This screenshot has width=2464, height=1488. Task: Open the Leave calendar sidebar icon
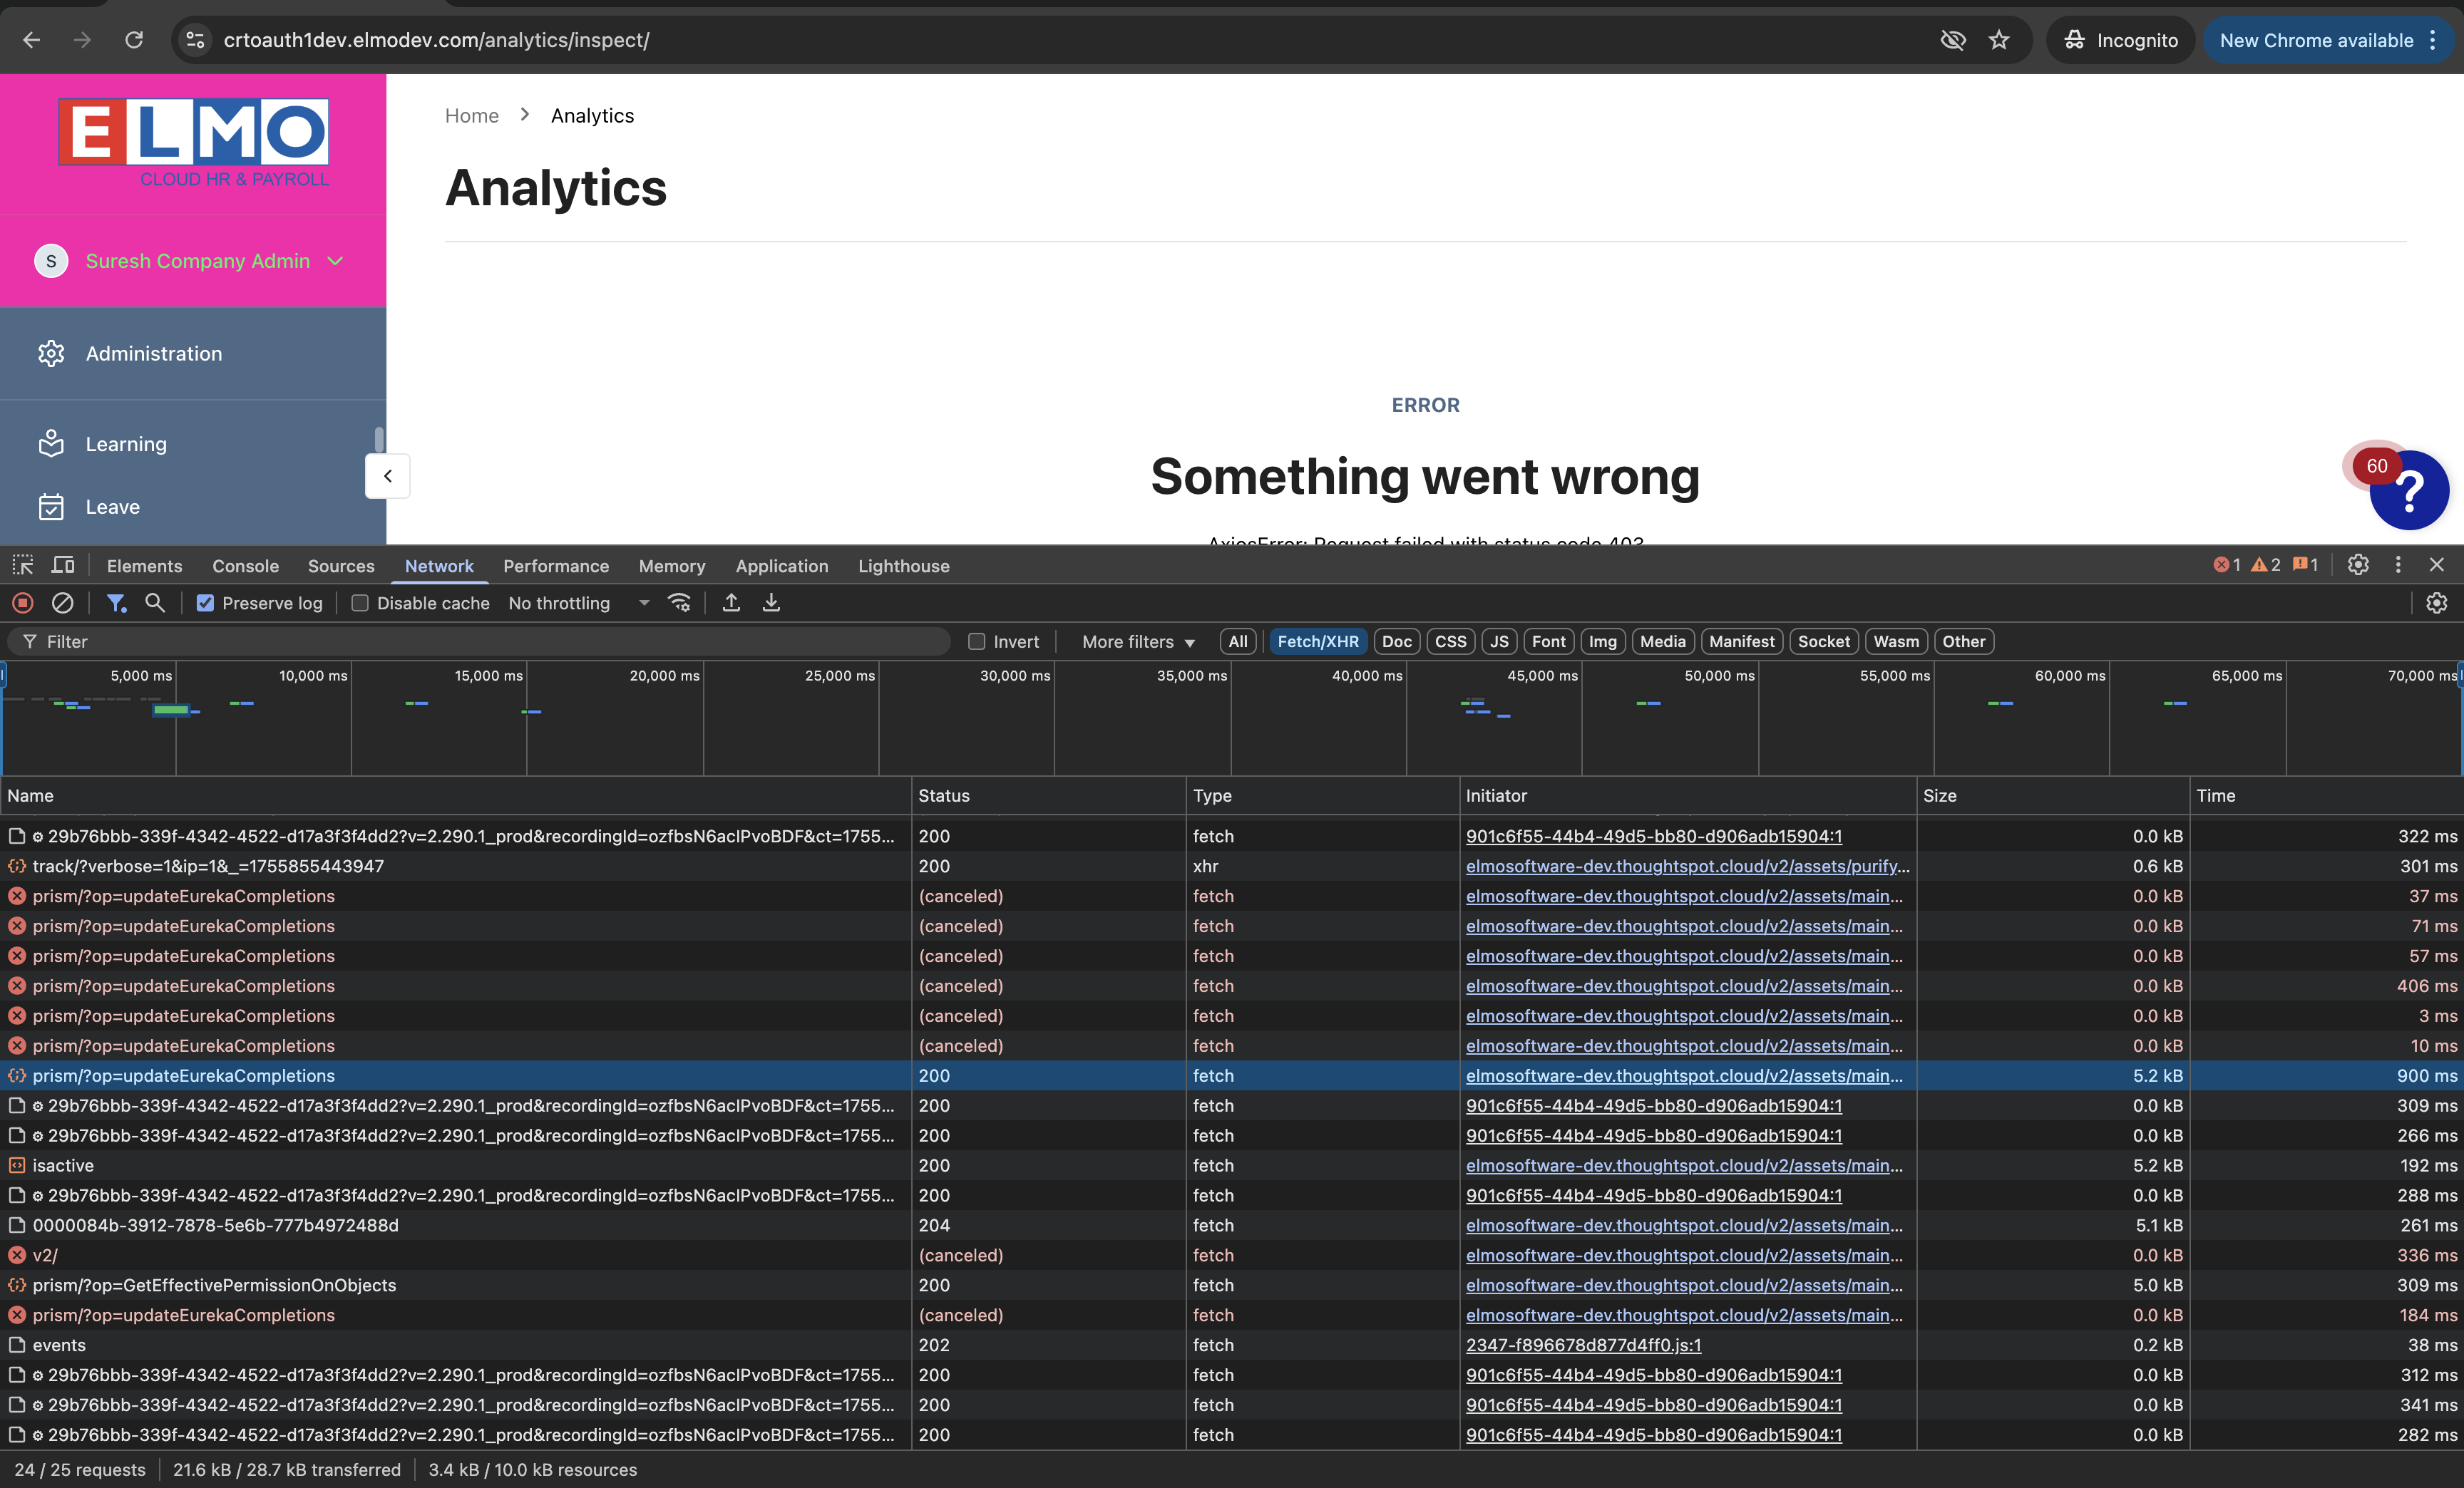tap(51, 507)
